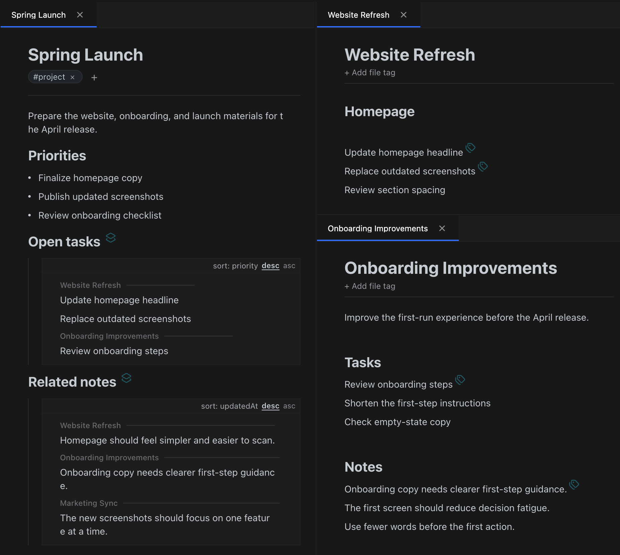Remove the #project tag via its x
Viewport: 620px width, 555px height.
click(x=73, y=77)
